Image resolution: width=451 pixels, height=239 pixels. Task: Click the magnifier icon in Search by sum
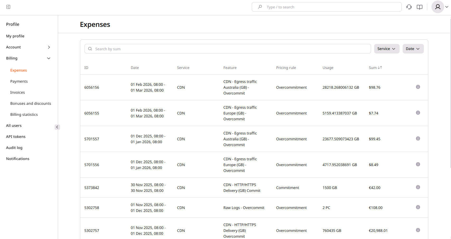(90, 49)
